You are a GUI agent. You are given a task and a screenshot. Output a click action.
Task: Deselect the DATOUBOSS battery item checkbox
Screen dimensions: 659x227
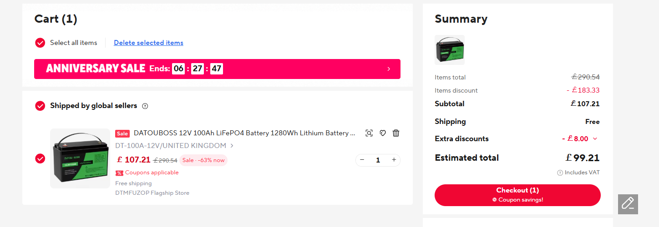click(40, 158)
